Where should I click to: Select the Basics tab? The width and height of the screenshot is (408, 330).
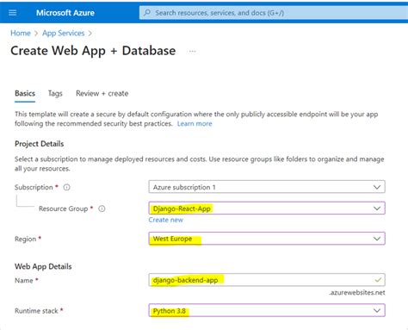[x=25, y=94]
